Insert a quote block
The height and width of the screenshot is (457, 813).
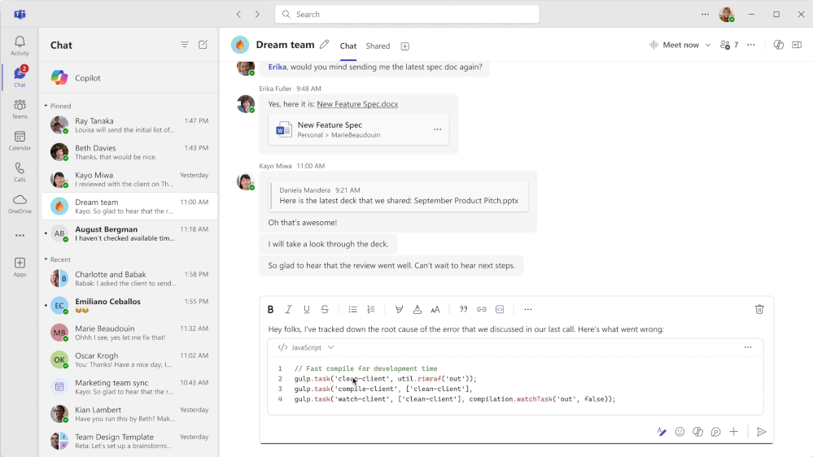pos(464,309)
